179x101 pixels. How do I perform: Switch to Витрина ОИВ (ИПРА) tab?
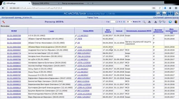coord(41,3)
